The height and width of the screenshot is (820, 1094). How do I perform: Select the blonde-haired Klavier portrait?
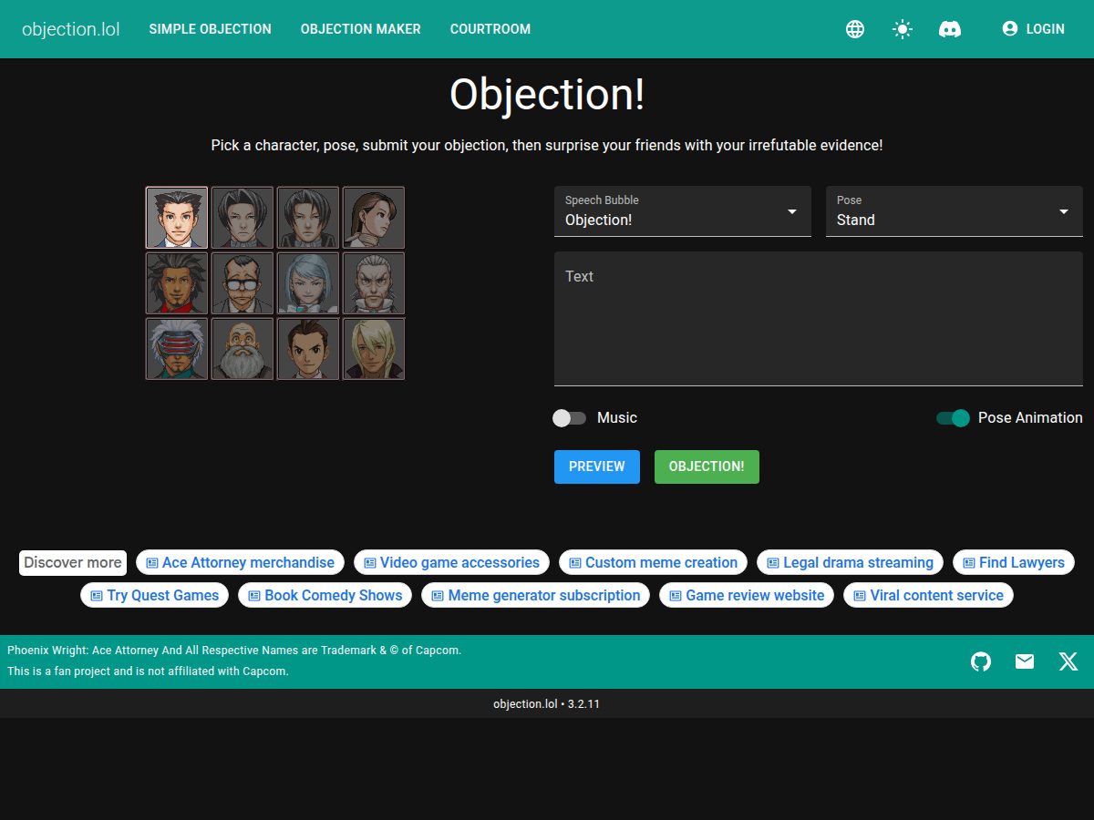(x=374, y=349)
